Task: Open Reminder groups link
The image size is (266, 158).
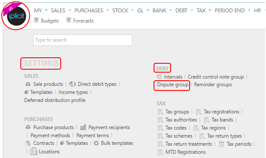Action: pos(213,85)
